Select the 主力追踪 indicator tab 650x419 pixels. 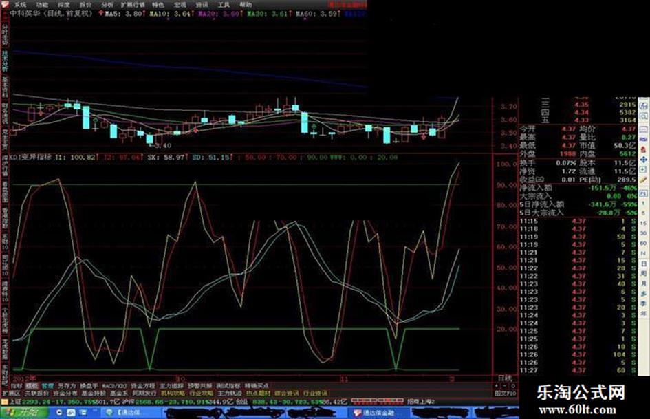tap(171, 386)
